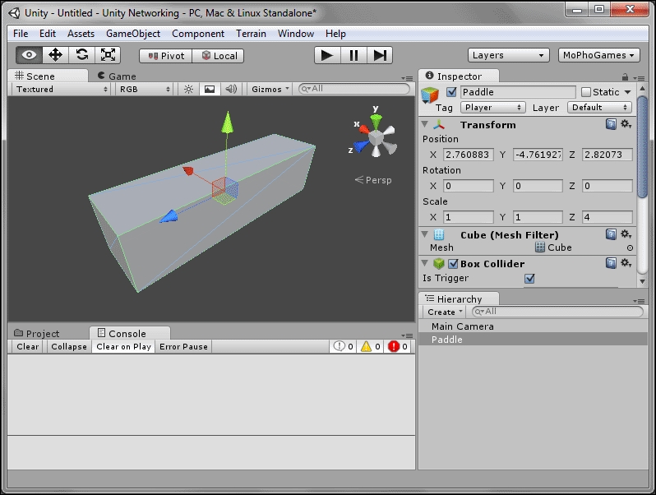Image resolution: width=656 pixels, height=495 pixels.
Task: Open the GameObject menu
Action: (x=133, y=34)
